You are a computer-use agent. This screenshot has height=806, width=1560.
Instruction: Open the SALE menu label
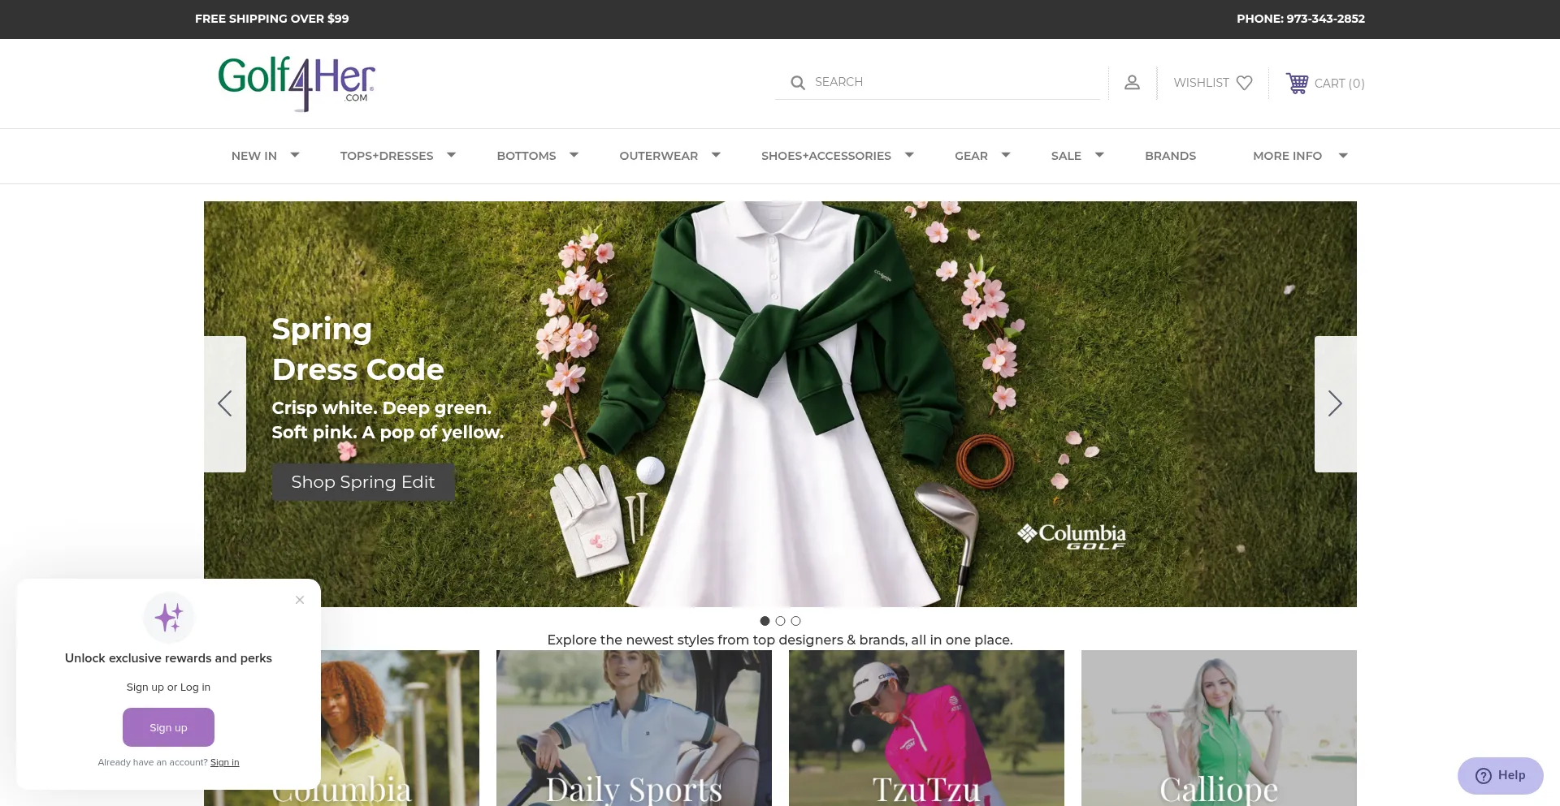[x=1066, y=156]
